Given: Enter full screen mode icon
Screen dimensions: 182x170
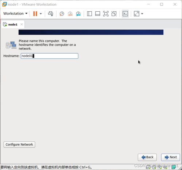Looking at the screenshot, I should tap(106, 13).
